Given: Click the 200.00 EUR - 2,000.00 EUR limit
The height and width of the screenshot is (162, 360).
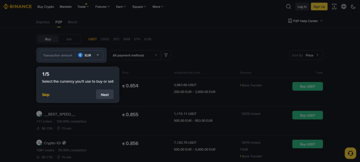Looking at the screenshot, I should pos(194,92).
